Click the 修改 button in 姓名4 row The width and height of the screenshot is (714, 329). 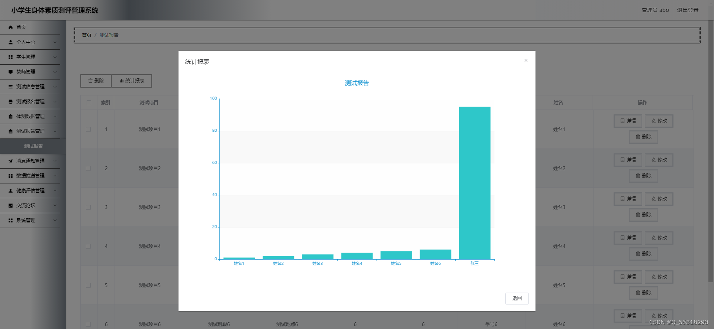coord(659,238)
